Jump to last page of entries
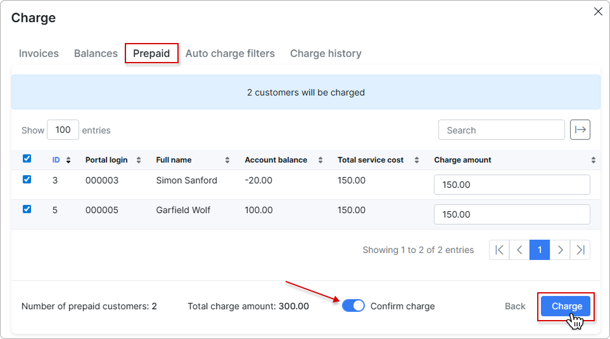This screenshot has height=339, width=610. 580,250
